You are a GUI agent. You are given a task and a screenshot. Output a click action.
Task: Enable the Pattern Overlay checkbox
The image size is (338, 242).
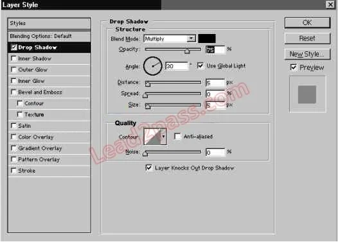tap(13, 159)
